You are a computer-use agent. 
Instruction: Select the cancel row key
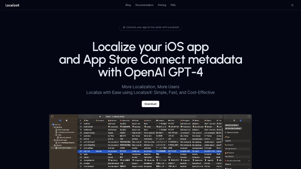pyautogui.click(x=86, y=157)
